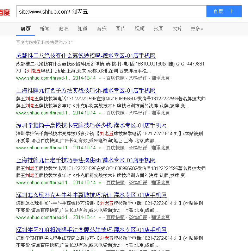This screenshot has height=251, width=248.
Task: Open the 视频 tab
Action: click(x=139, y=29)
